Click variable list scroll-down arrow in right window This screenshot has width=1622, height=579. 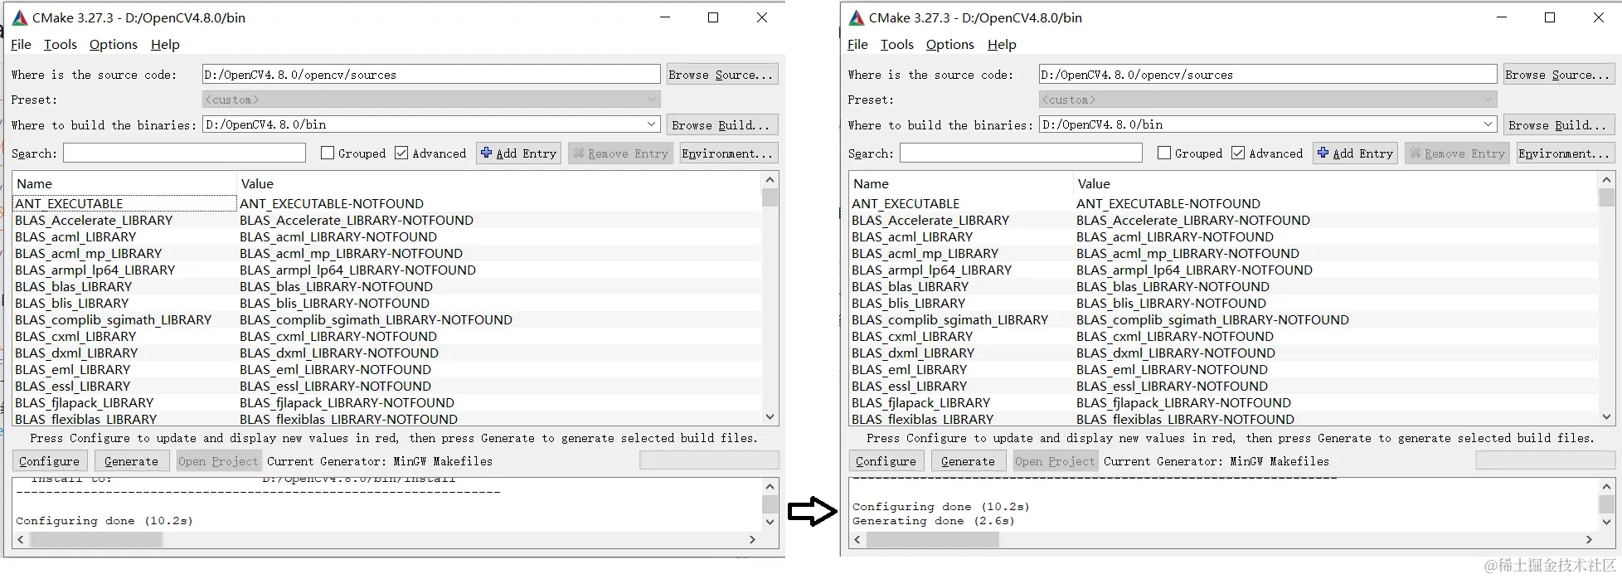[1606, 417]
